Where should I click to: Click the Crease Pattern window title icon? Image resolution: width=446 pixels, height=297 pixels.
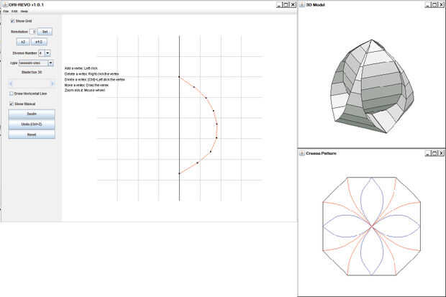click(302, 153)
